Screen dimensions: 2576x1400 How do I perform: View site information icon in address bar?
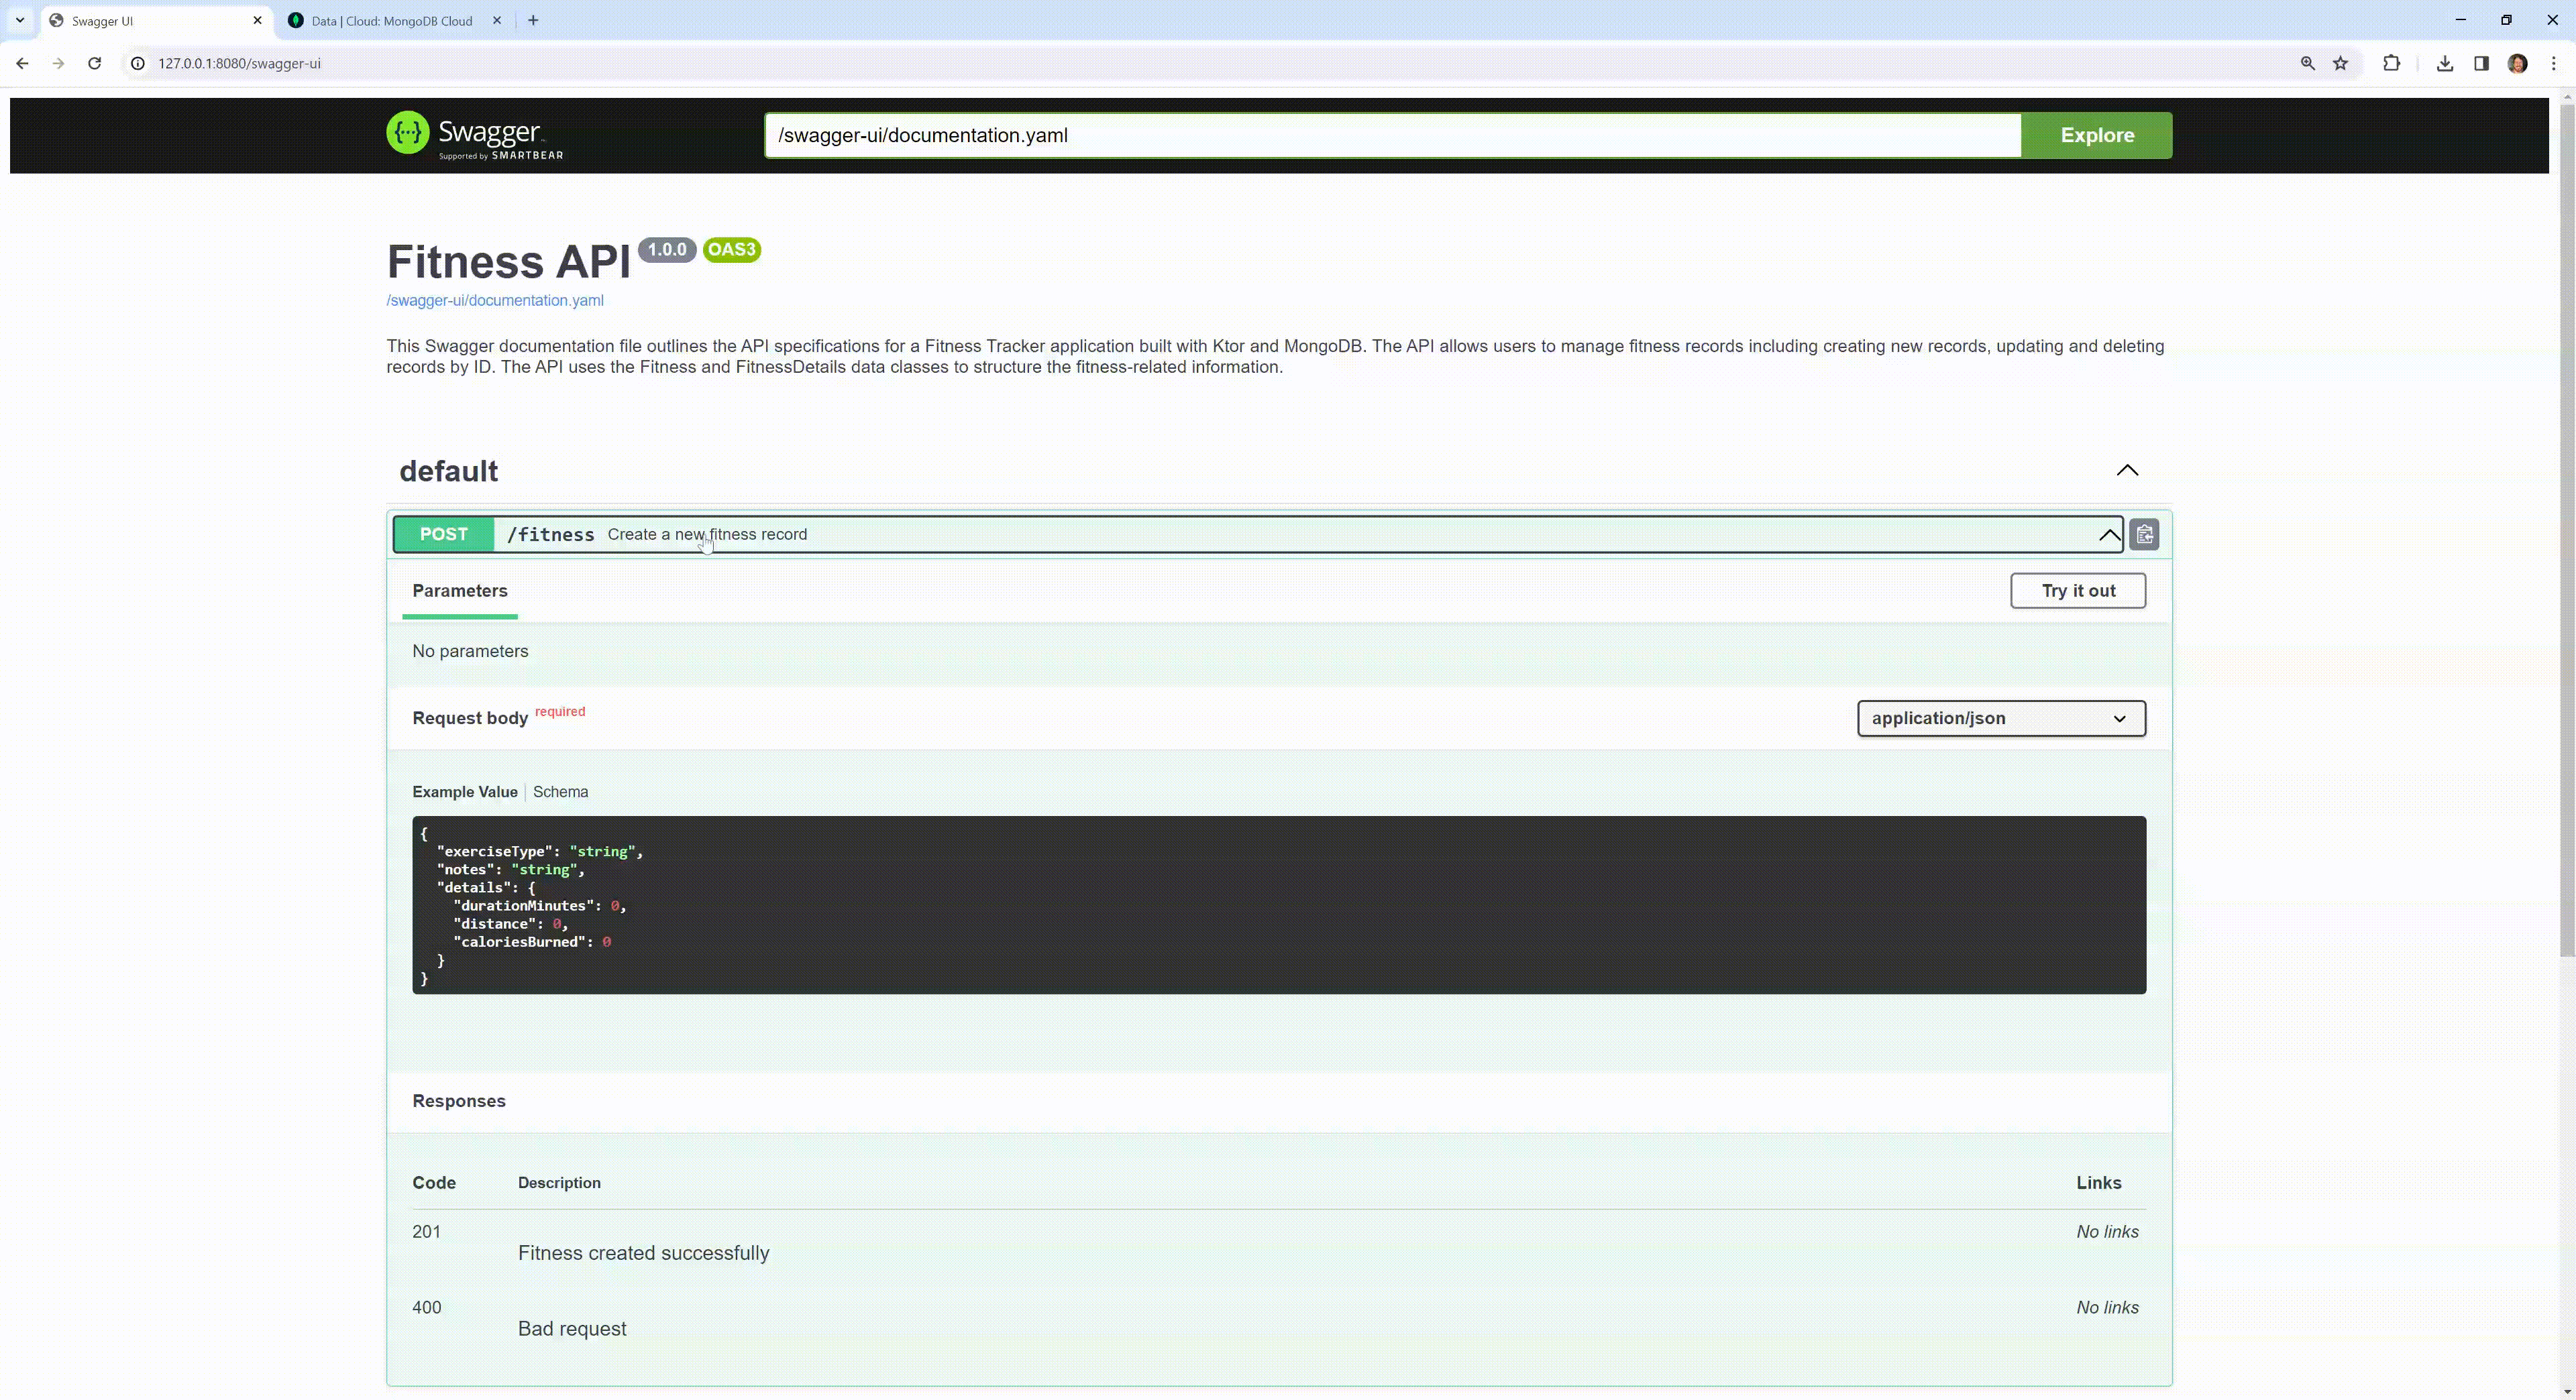pyautogui.click(x=138, y=63)
